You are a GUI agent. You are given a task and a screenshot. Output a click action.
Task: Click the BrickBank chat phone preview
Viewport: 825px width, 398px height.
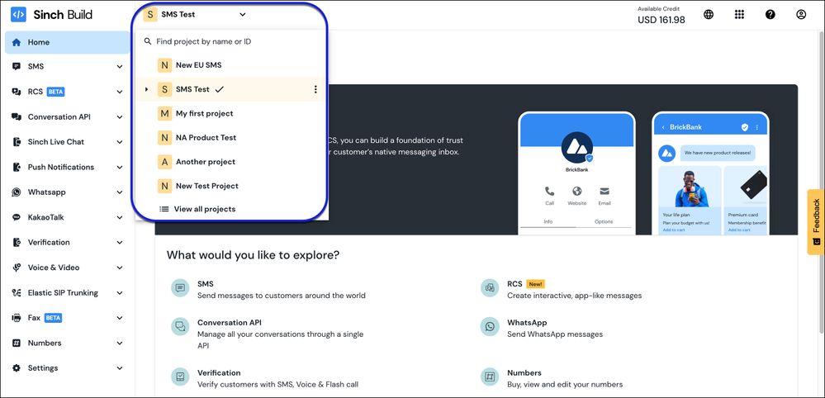point(710,173)
